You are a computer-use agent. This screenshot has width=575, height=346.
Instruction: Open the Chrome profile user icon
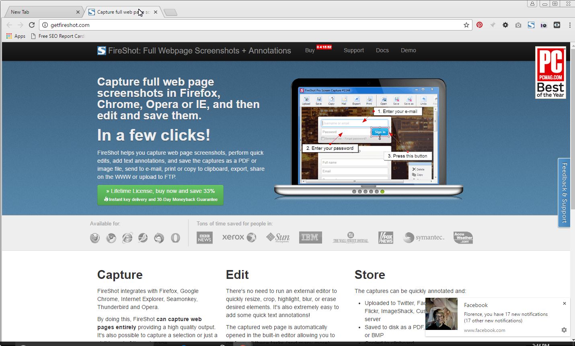[532, 4]
